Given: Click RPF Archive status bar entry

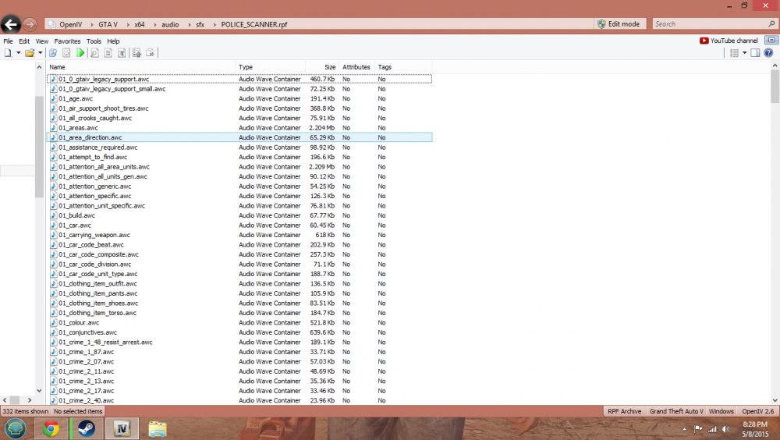Looking at the screenshot, I should [624, 411].
